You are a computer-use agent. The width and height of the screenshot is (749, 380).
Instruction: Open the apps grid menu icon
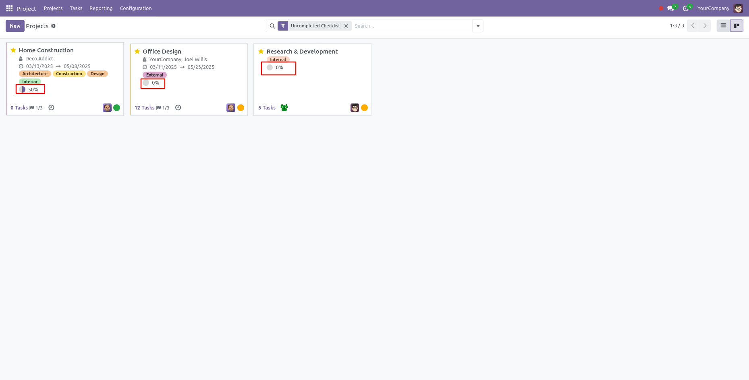coord(9,8)
